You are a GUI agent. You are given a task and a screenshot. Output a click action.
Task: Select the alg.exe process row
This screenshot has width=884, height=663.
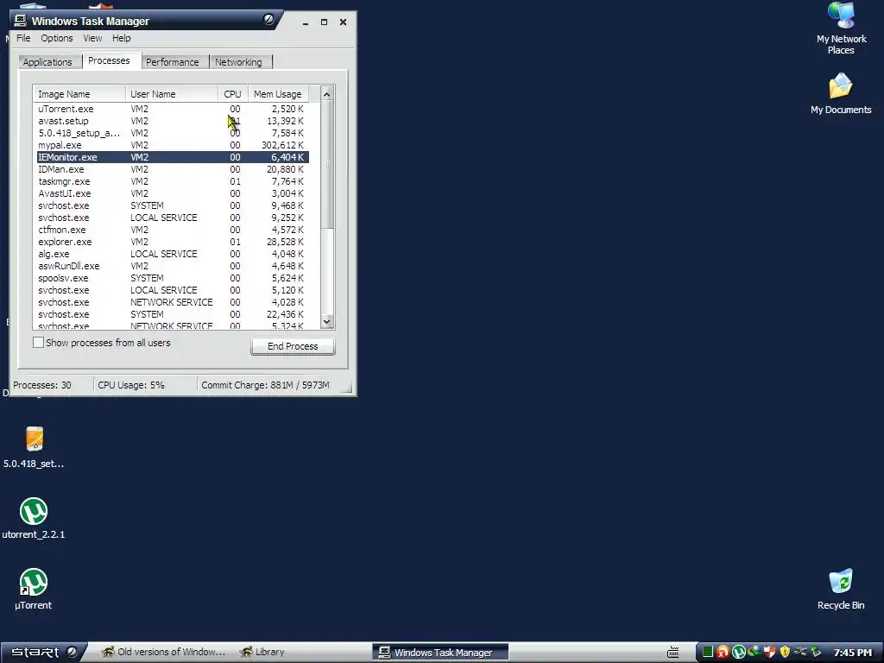pyautogui.click(x=173, y=254)
